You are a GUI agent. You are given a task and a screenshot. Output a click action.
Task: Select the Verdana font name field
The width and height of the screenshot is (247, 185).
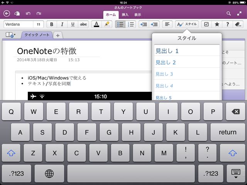pos(19,24)
